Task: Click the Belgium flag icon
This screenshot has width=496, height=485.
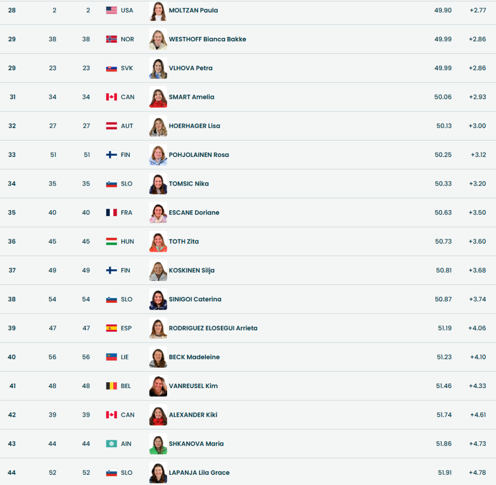Action: pos(111,386)
